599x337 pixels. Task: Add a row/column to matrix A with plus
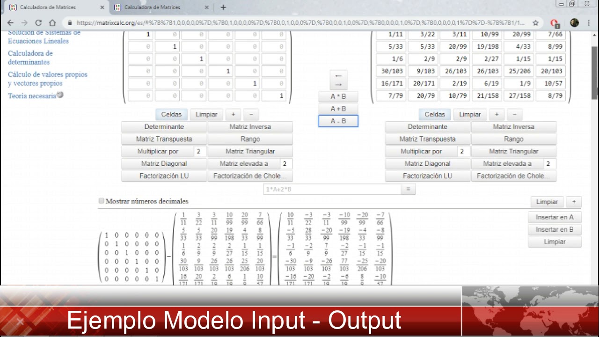(x=233, y=114)
